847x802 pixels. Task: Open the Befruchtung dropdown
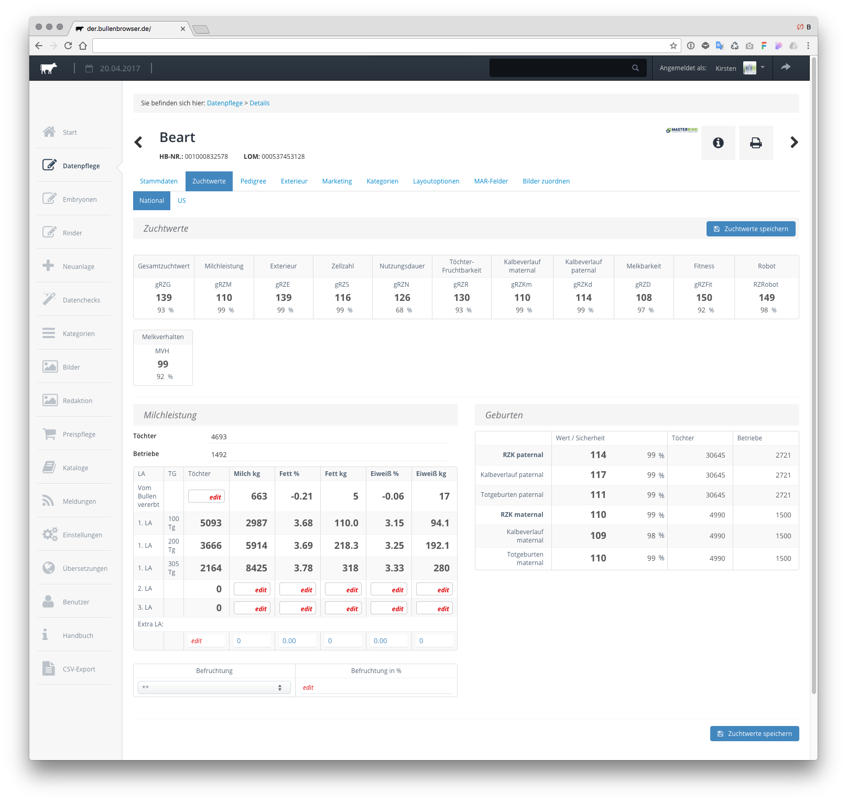coord(214,687)
